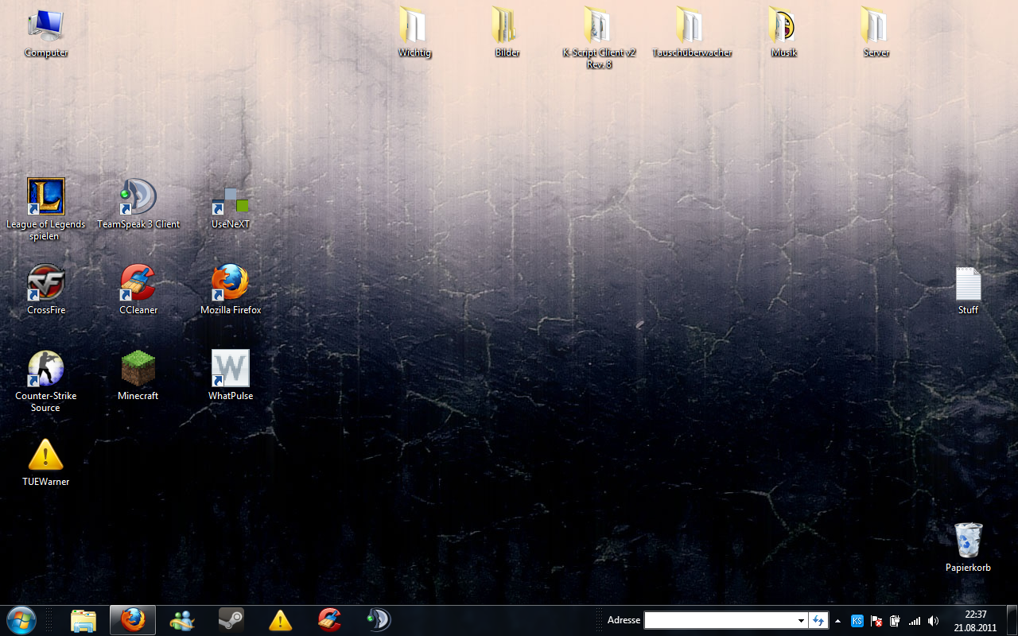
Task: Click the volume speaker tray icon
Action: (933, 621)
